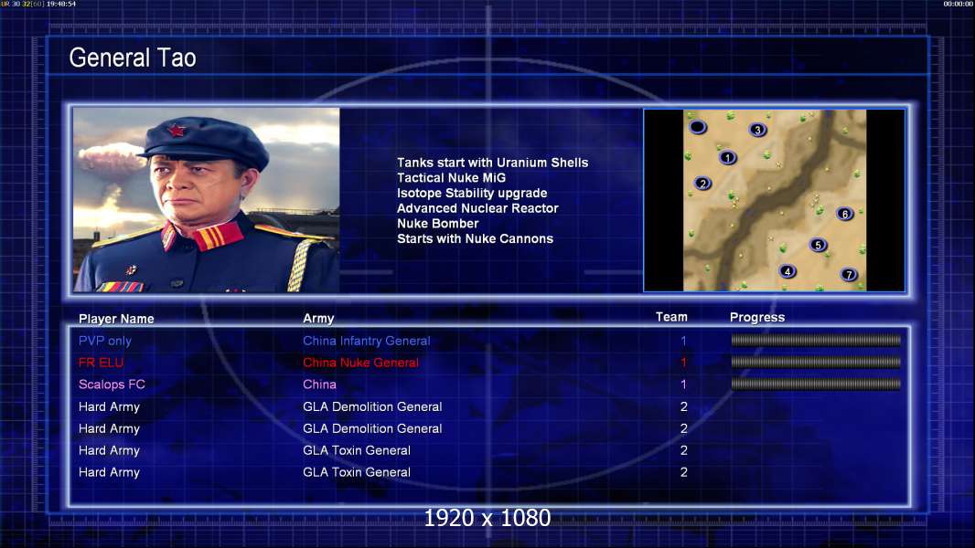Click the unnumbered dark start marker on the map
The image size is (975, 548).
[x=698, y=127]
